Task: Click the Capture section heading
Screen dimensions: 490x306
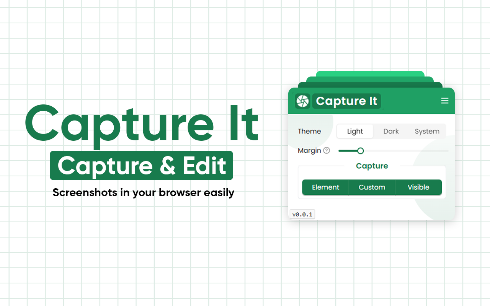Action: click(x=372, y=166)
